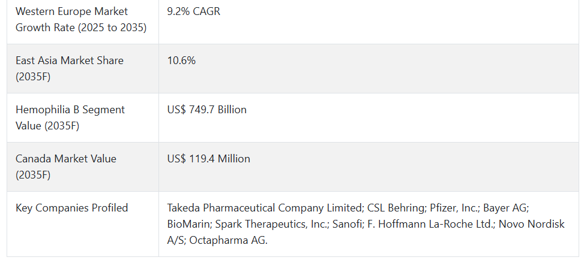The image size is (581, 260).
Task: Click the BioMarin company name
Action: point(188,224)
